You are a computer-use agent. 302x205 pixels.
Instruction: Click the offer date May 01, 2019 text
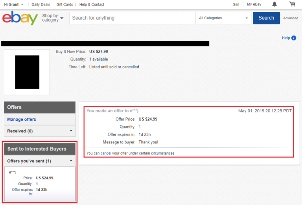point(265,111)
